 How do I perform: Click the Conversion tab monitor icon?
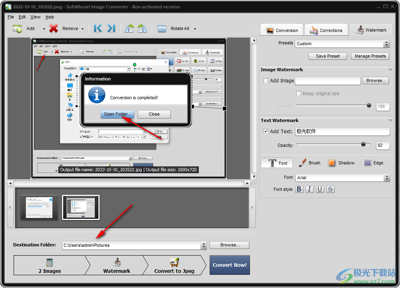point(270,30)
